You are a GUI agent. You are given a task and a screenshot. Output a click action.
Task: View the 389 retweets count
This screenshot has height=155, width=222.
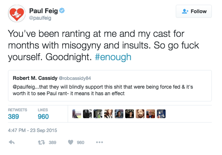tap(14, 117)
